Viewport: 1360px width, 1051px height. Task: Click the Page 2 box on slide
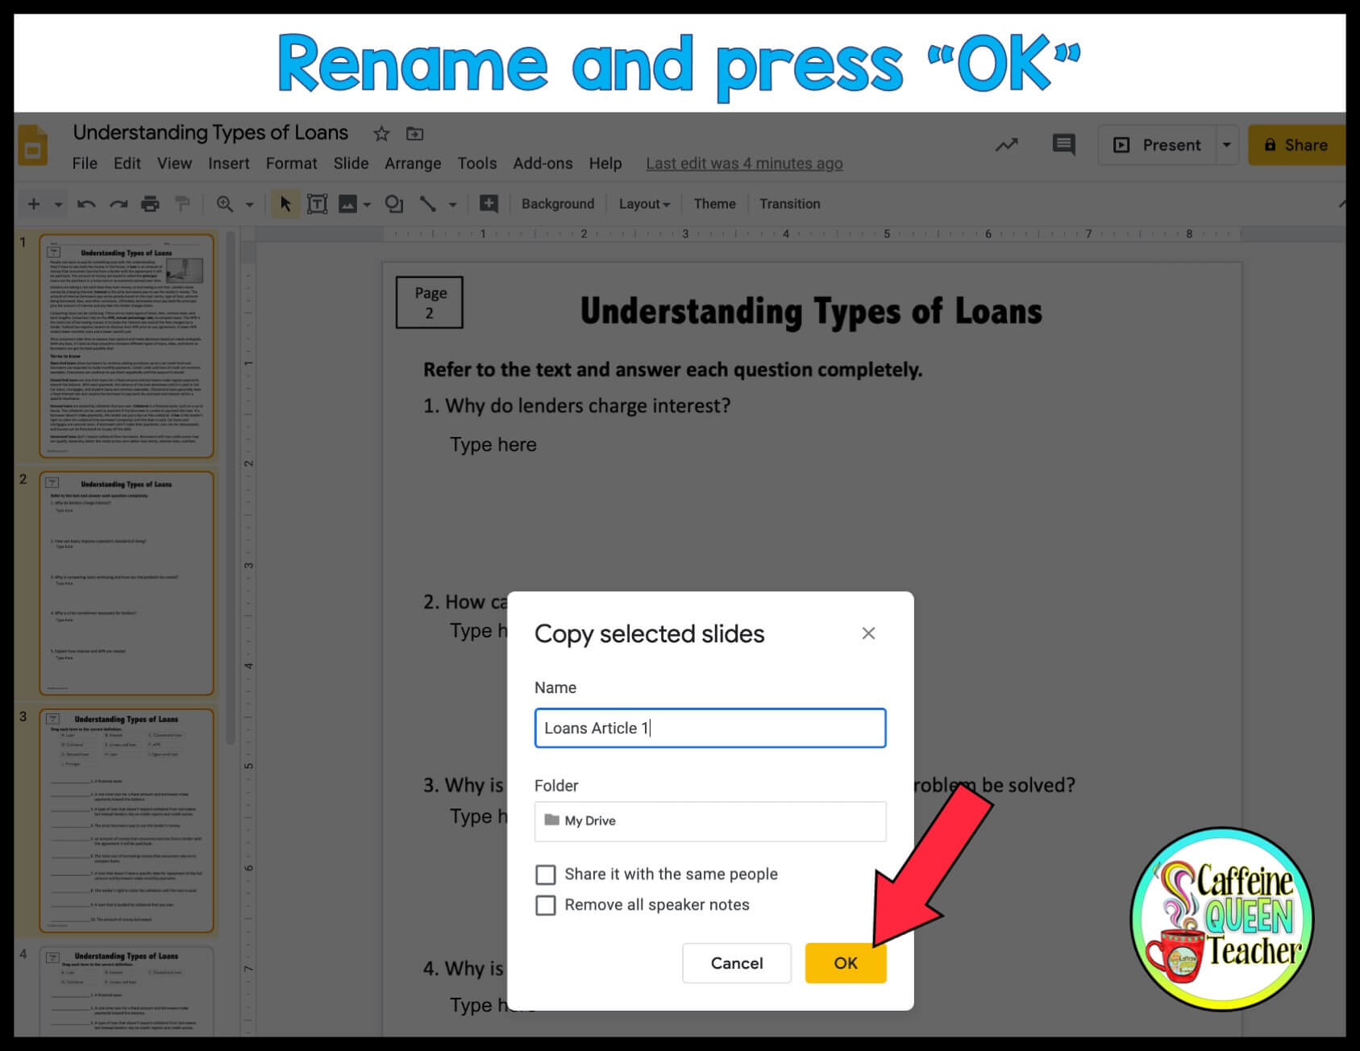point(430,302)
